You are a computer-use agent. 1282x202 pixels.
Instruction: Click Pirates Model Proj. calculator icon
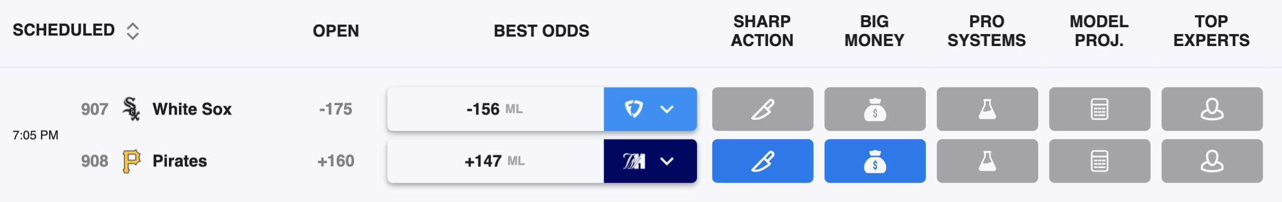pos(1099,161)
